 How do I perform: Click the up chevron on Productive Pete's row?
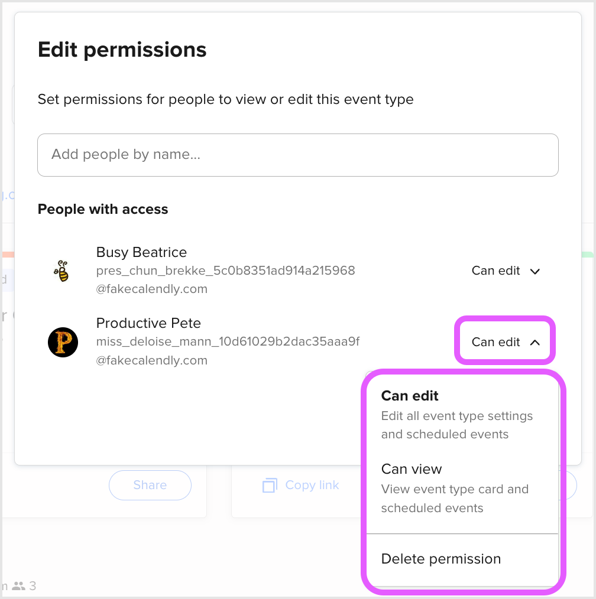pyautogui.click(x=535, y=343)
